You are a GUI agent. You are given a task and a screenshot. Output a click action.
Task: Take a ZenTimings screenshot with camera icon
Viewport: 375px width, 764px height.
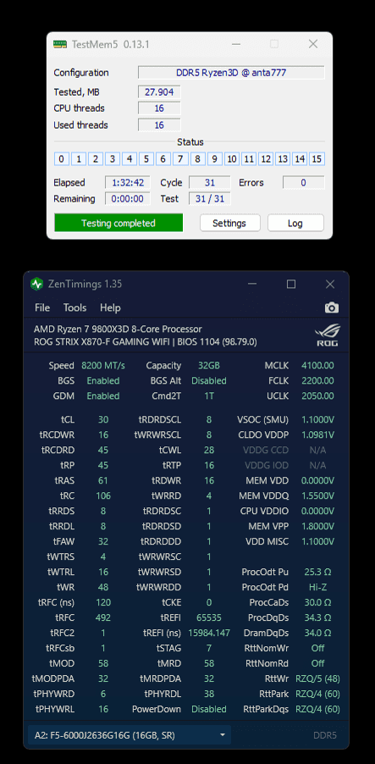[x=332, y=308]
